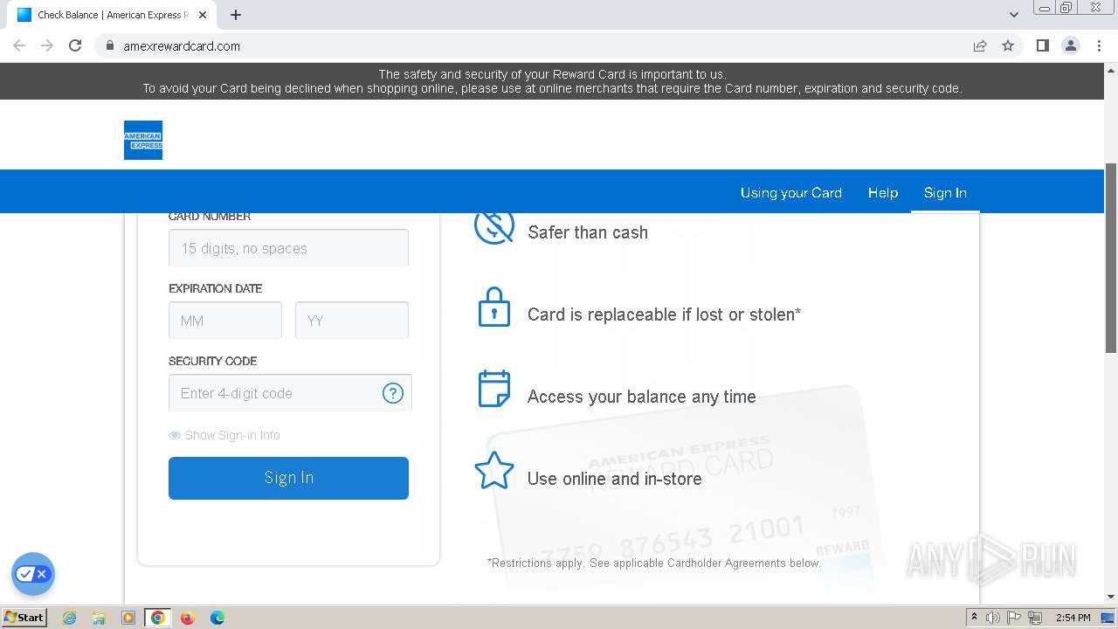Expand the tab search dropdown arrow

click(x=1014, y=15)
